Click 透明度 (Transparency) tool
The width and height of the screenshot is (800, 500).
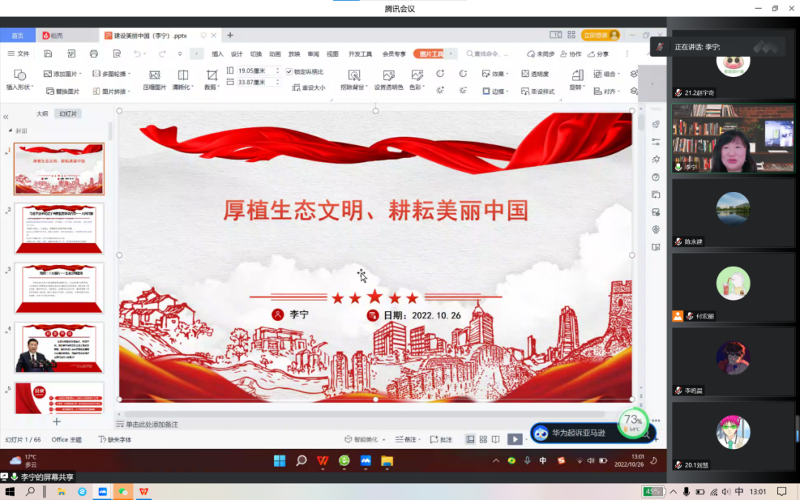[x=536, y=74]
